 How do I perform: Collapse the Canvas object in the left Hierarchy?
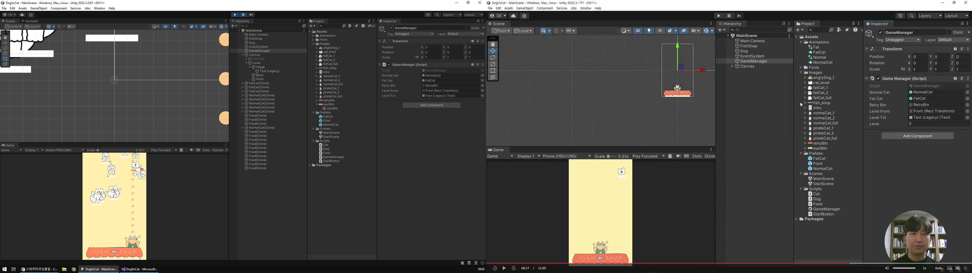click(x=243, y=55)
